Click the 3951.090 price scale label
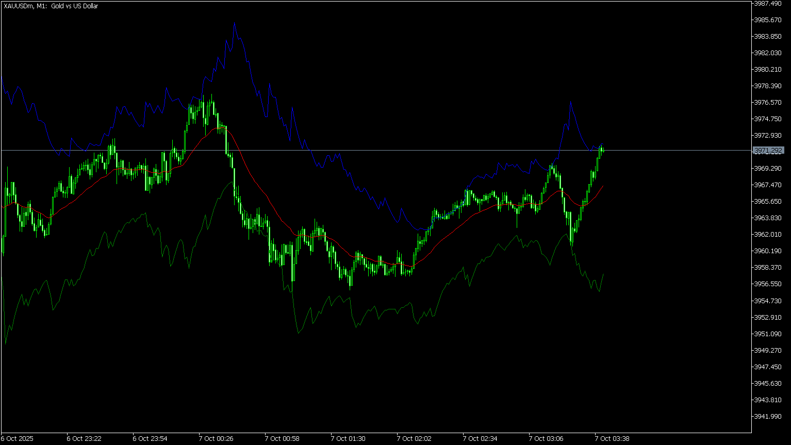791x445 pixels. pyautogui.click(x=769, y=334)
